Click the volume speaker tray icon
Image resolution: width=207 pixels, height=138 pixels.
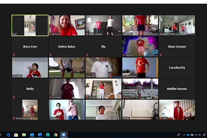point(200,135)
